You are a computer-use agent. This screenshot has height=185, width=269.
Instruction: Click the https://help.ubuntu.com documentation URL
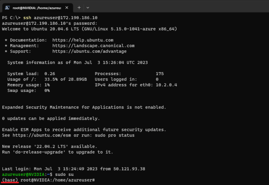(x=83, y=40)
